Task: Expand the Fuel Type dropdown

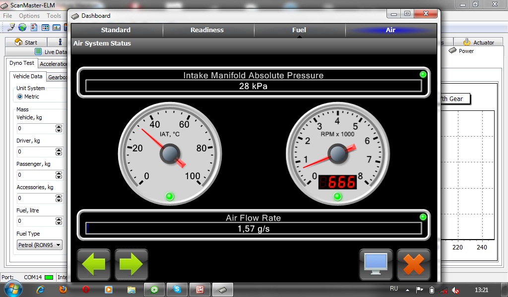Action: (59, 245)
